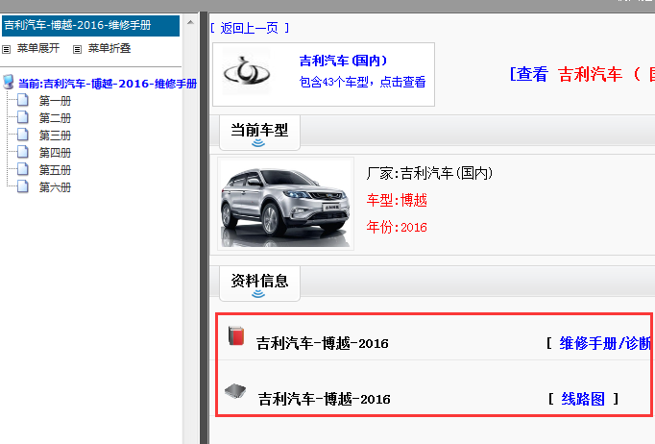Open the 第五册 document icon
The image size is (655, 444).
click(x=23, y=169)
